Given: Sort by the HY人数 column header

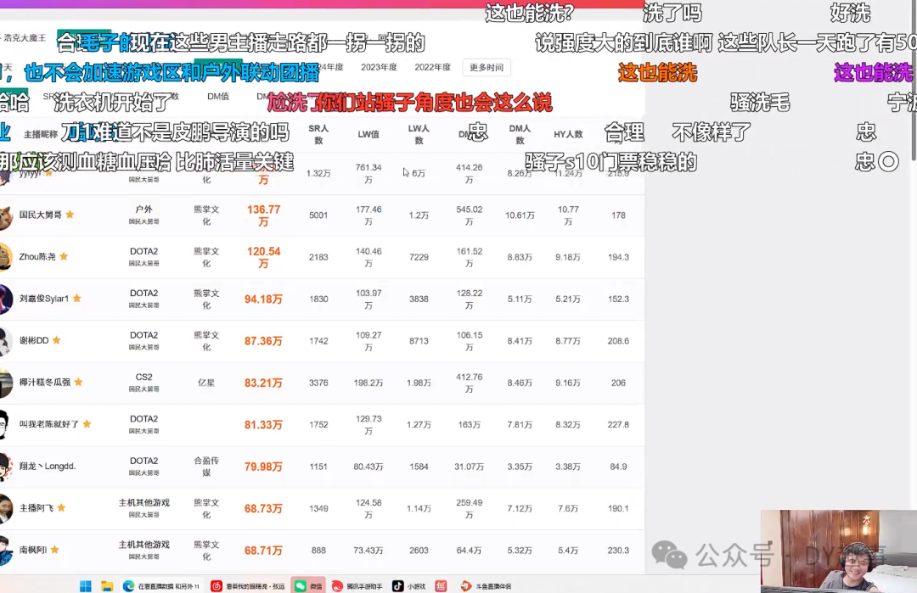Looking at the screenshot, I should pyautogui.click(x=568, y=134).
